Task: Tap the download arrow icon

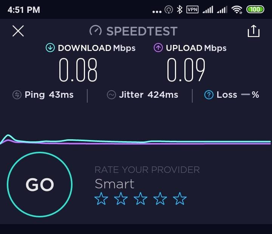Action: click(50, 48)
